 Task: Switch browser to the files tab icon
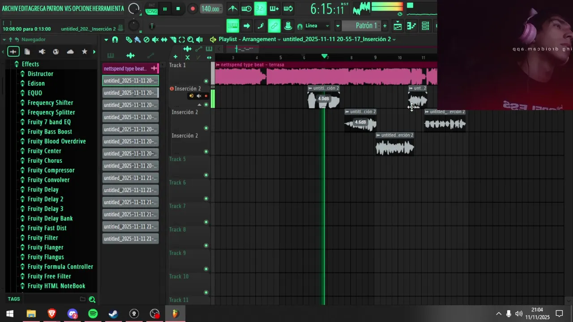tap(27, 51)
